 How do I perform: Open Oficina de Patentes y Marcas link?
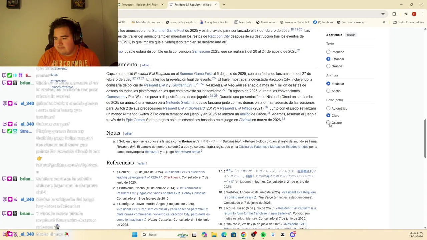coord(273,147)
